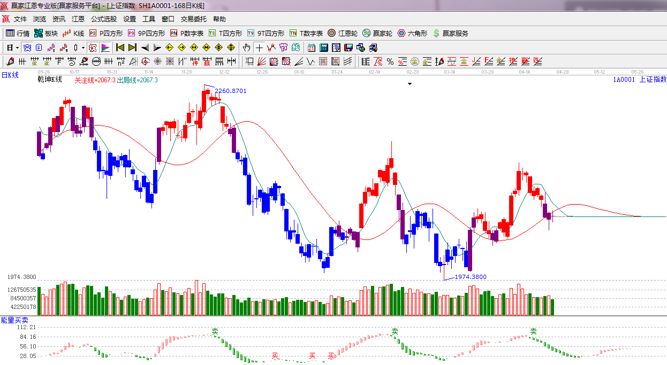667x365 pixels.
Task: Expand the candlestick style dropdown arrow
Action: pos(83,48)
